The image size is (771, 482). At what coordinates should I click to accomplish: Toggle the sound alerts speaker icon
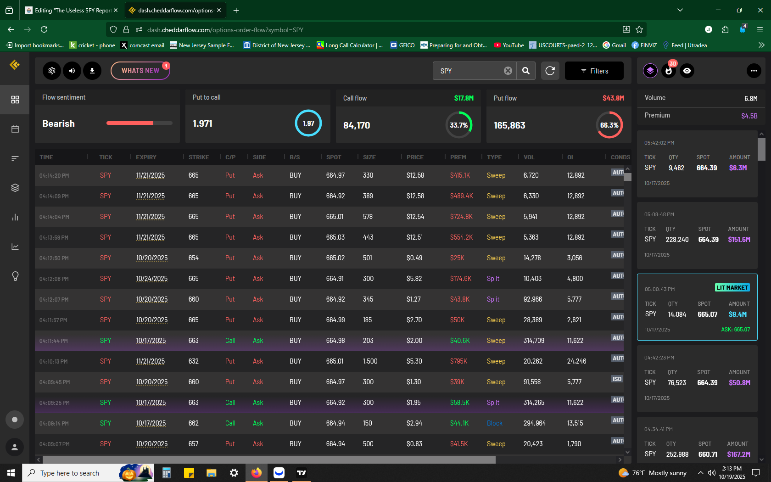click(72, 71)
